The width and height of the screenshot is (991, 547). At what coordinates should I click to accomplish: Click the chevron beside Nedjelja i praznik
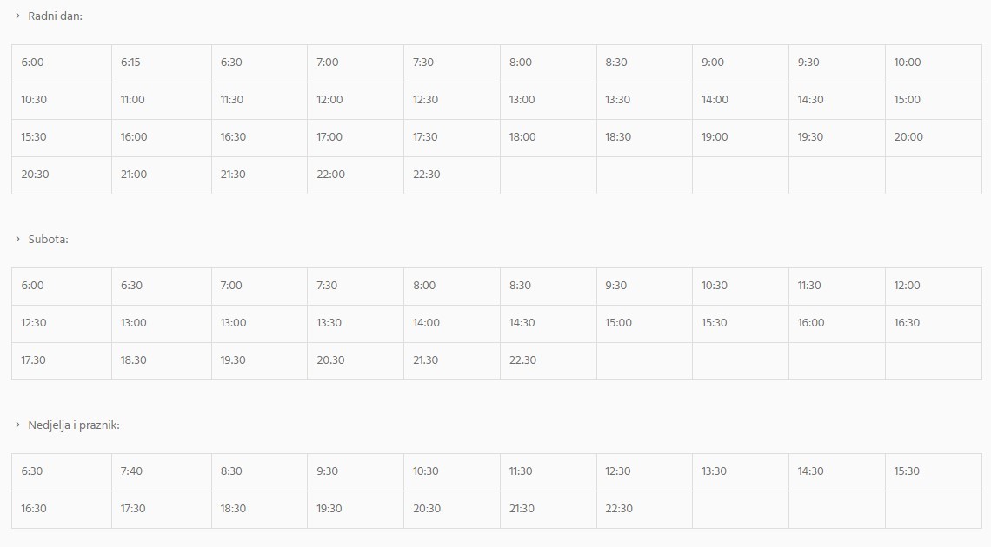tap(17, 425)
